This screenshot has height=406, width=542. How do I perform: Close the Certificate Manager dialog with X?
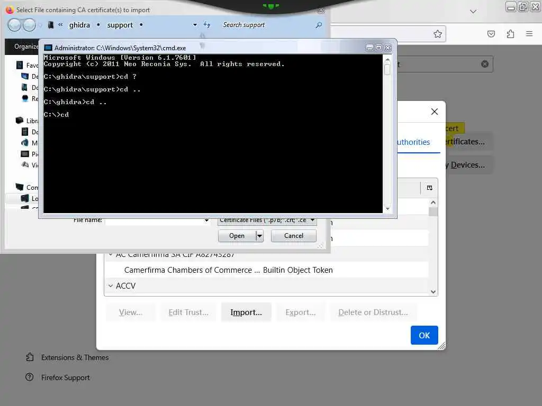(435, 112)
